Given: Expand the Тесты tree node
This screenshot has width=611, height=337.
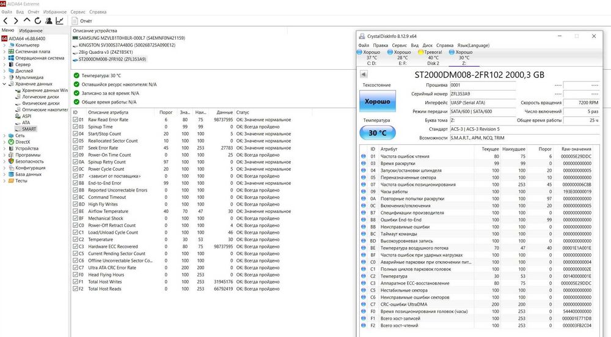Looking at the screenshot, I should click(x=4, y=181).
